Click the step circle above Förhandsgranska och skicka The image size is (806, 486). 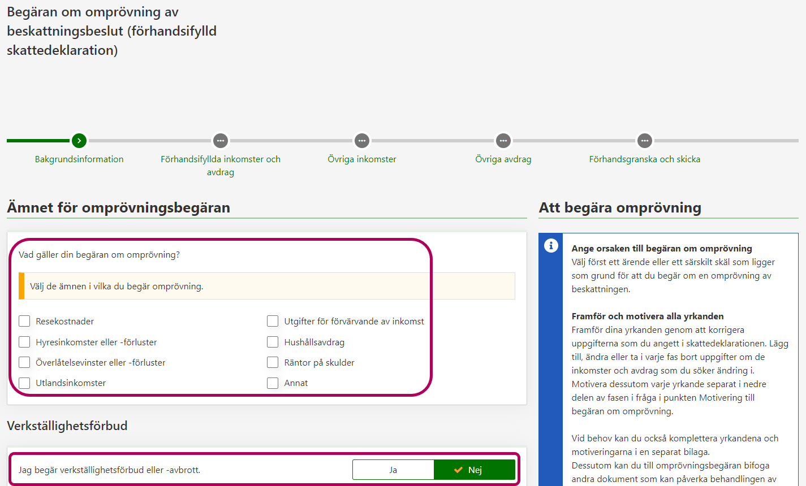point(645,141)
